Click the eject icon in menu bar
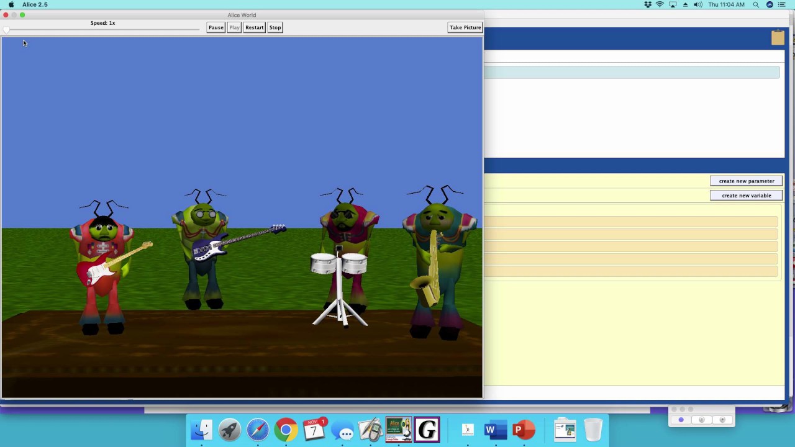This screenshot has width=795, height=447. pos(685,4)
